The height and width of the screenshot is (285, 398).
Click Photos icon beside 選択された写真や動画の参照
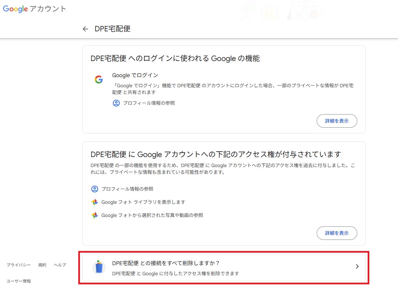point(95,215)
